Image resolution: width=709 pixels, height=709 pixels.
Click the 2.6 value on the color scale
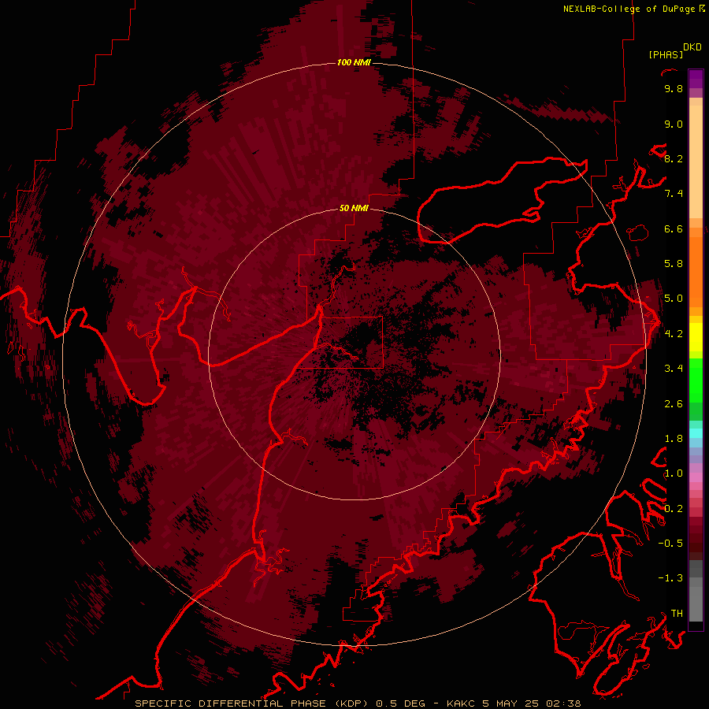(674, 404)
